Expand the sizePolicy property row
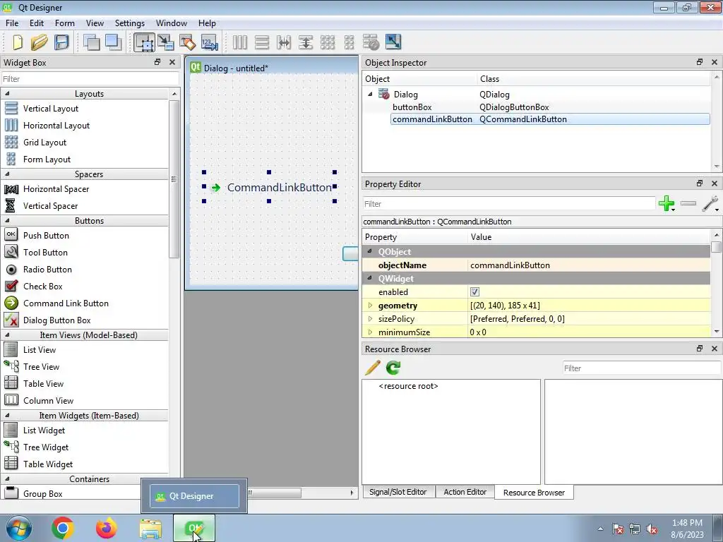This screenshot has height=542, width=723. point(370,318)
